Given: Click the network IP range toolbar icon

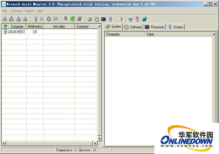Looking at the screenshot, I should [x=18, y=19].
